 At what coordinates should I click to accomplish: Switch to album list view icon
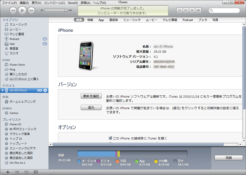point(186,10)
